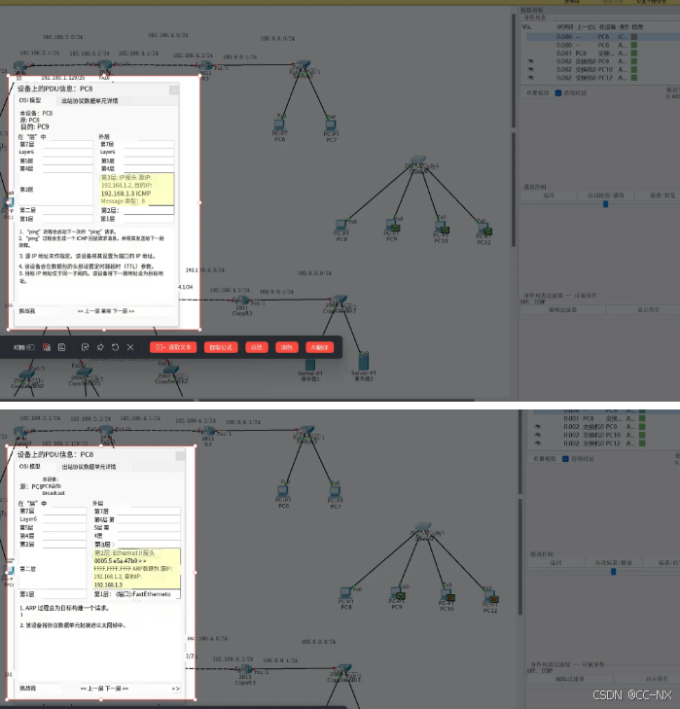The width and height of the screenshot is (680, 709).
Task: Click 2811 router R3 in upper topology
Action: tap(205, 66)
